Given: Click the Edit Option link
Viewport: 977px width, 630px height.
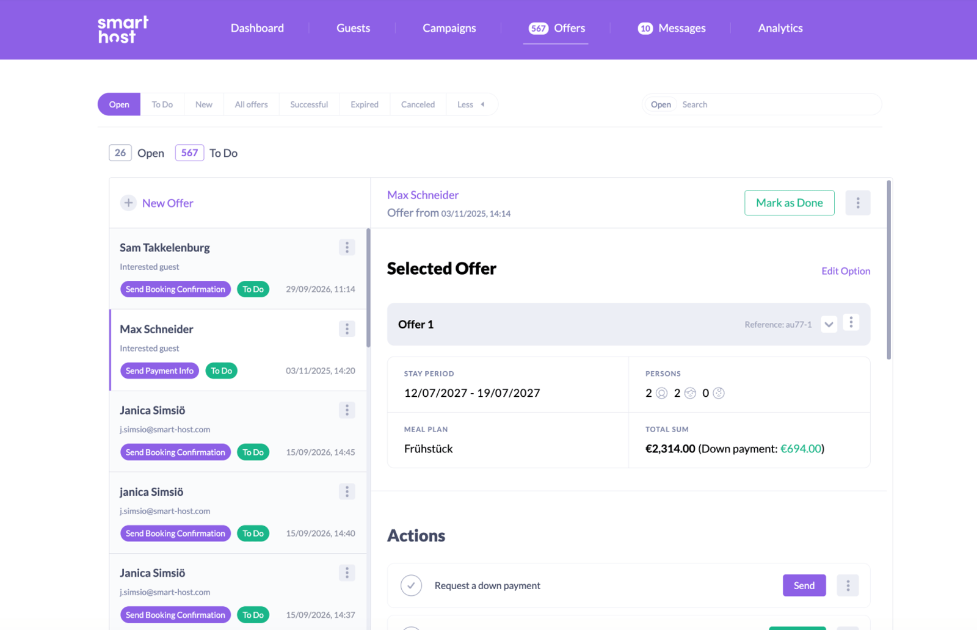Looking at the screenshot, I should pos(846,271).
